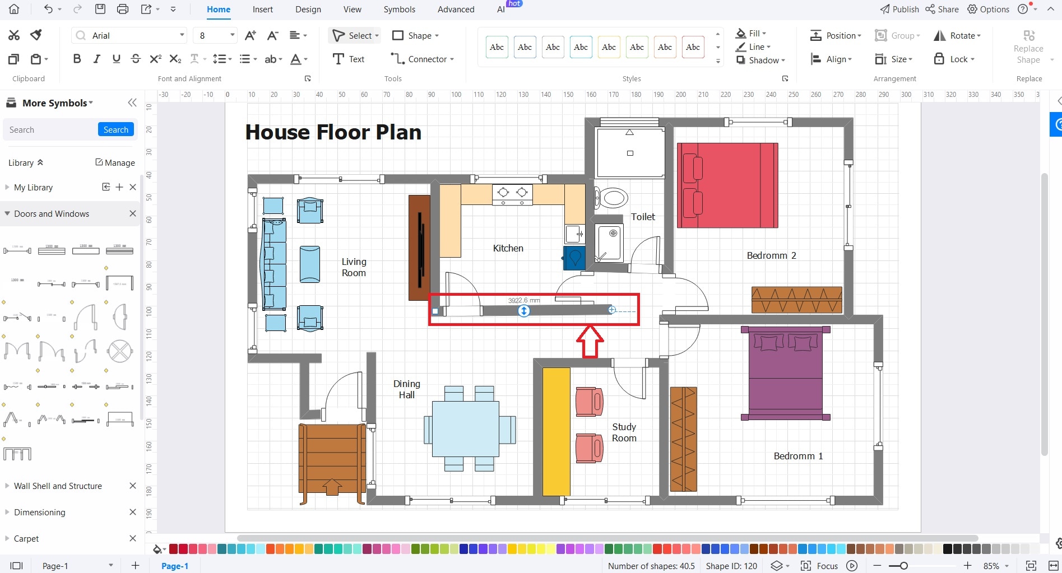The height and width of the screenshot is (573, 1062).
Task: Open the AI tab
Action: [501, 9]
